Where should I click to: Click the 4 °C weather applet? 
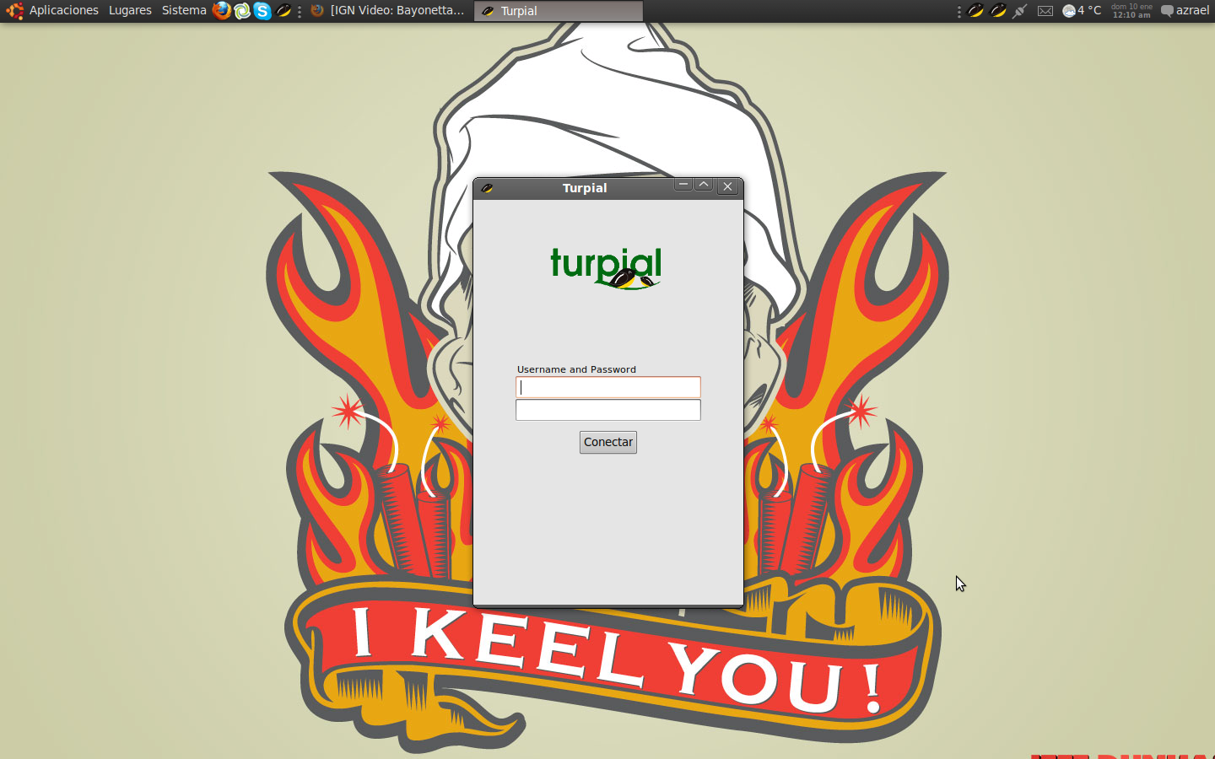click(1082, 11)
